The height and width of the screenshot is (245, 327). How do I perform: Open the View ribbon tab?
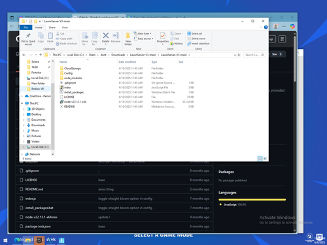tap(65, 27)
